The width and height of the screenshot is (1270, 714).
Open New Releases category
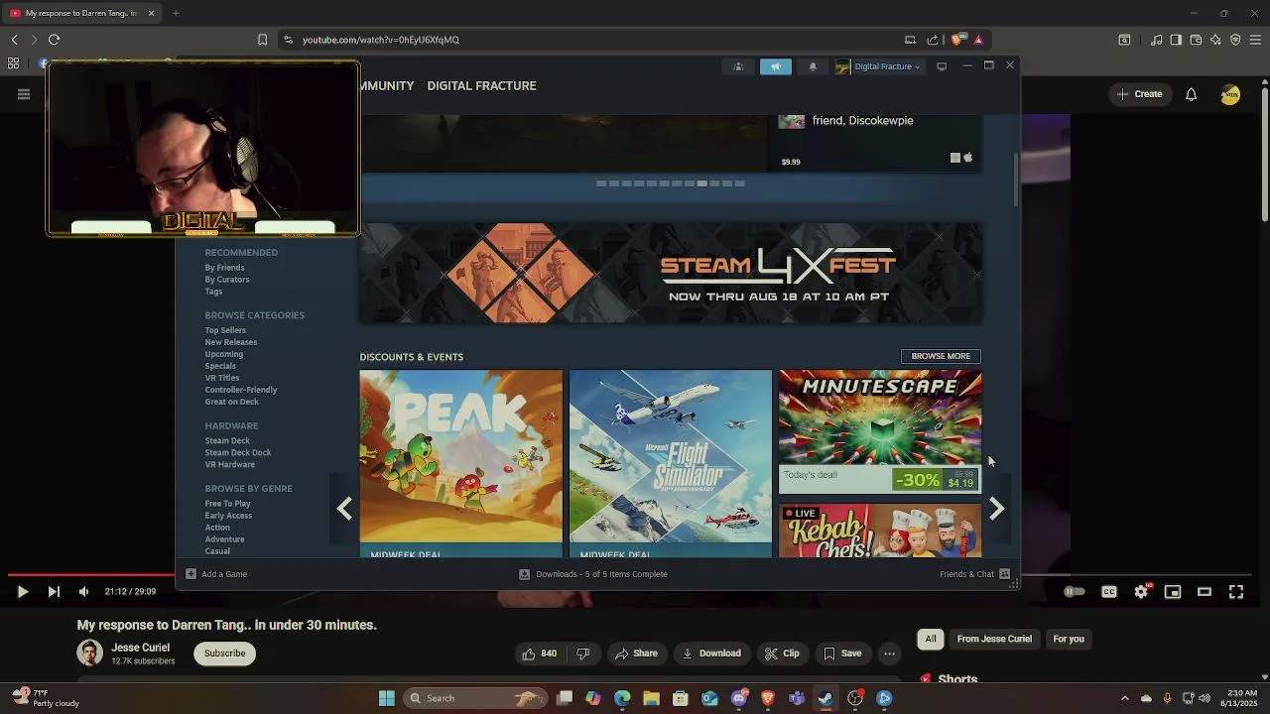coord(231,342)
